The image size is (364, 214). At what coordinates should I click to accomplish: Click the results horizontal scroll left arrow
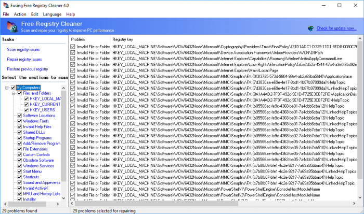point(72,204)
